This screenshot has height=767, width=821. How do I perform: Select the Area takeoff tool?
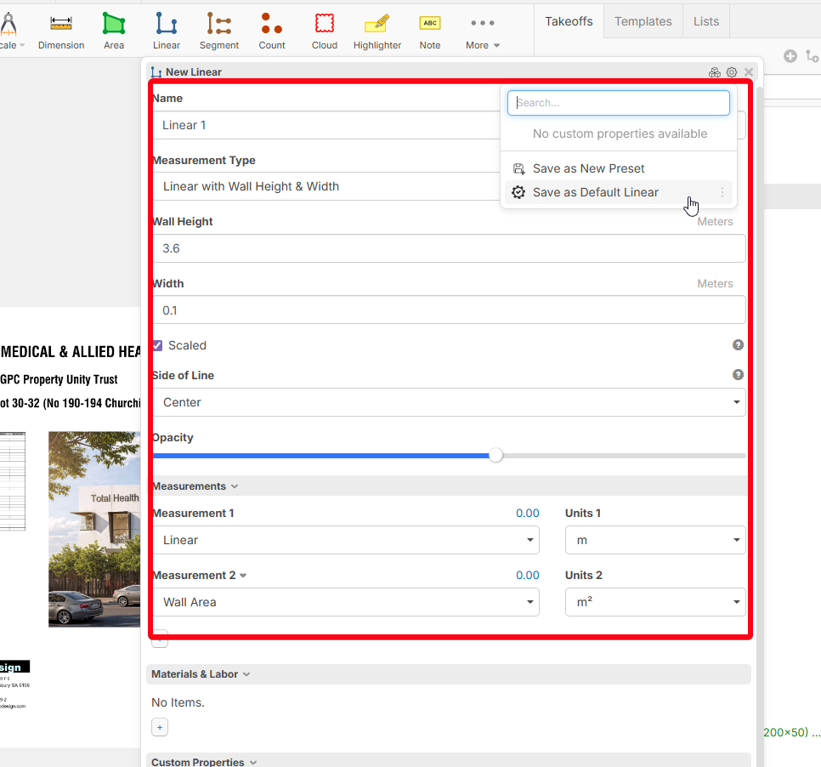(x=114, y=31)
